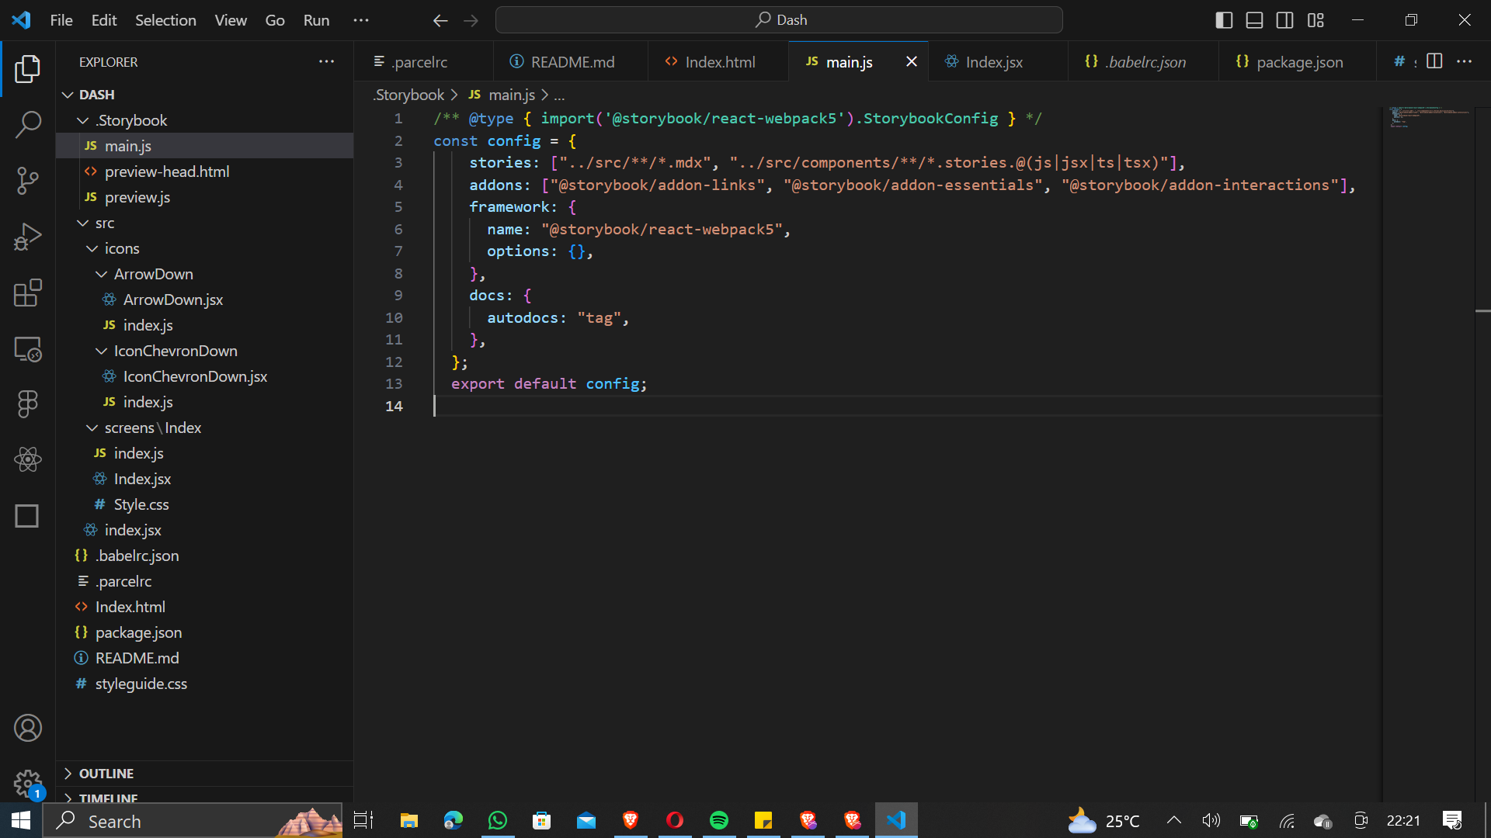Open the Manage gear menu
The image size is (1491, 838).
[28, 784]
